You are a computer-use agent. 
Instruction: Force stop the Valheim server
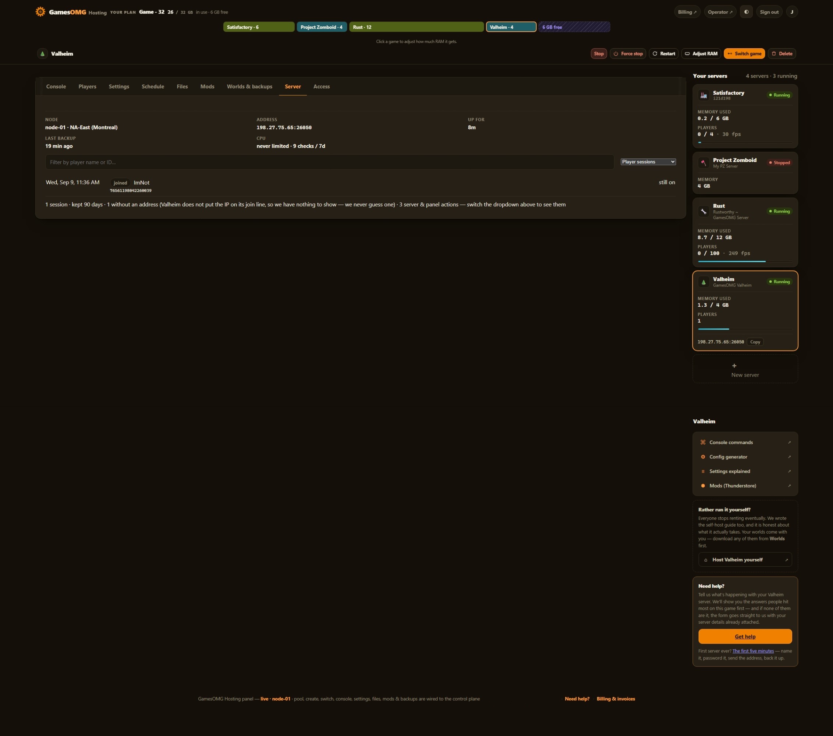click(628, 53)
